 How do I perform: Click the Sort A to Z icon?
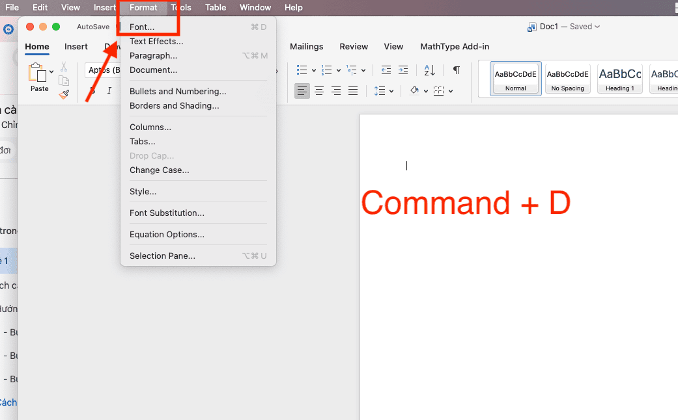point(429,70)
